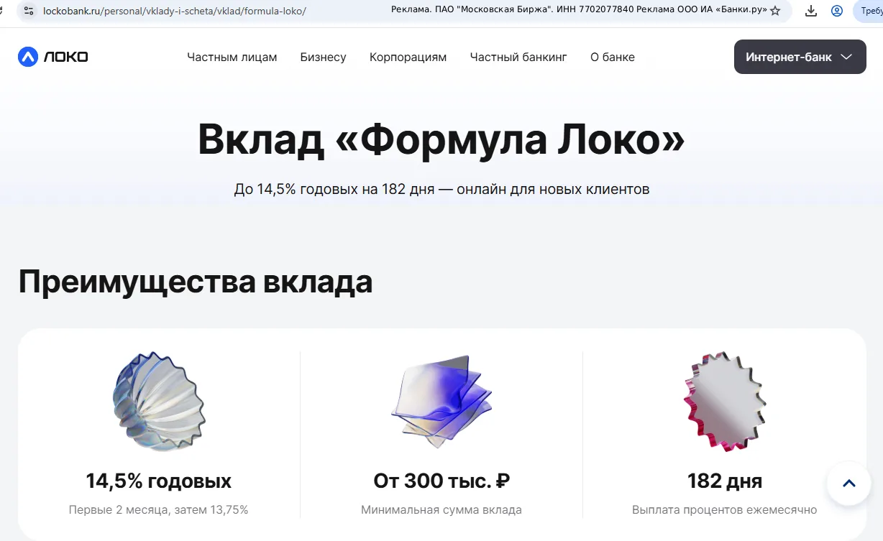Bookmark this page with star icon
This screenshot has height=541, width=883.
coord(775,11)
